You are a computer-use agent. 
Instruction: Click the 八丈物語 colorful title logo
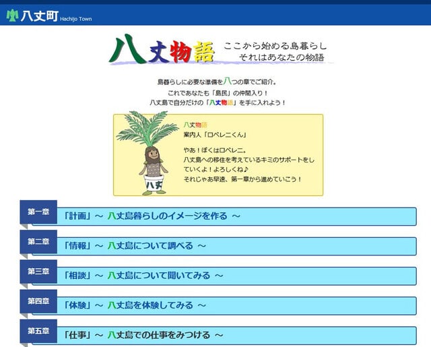point(162,49)
